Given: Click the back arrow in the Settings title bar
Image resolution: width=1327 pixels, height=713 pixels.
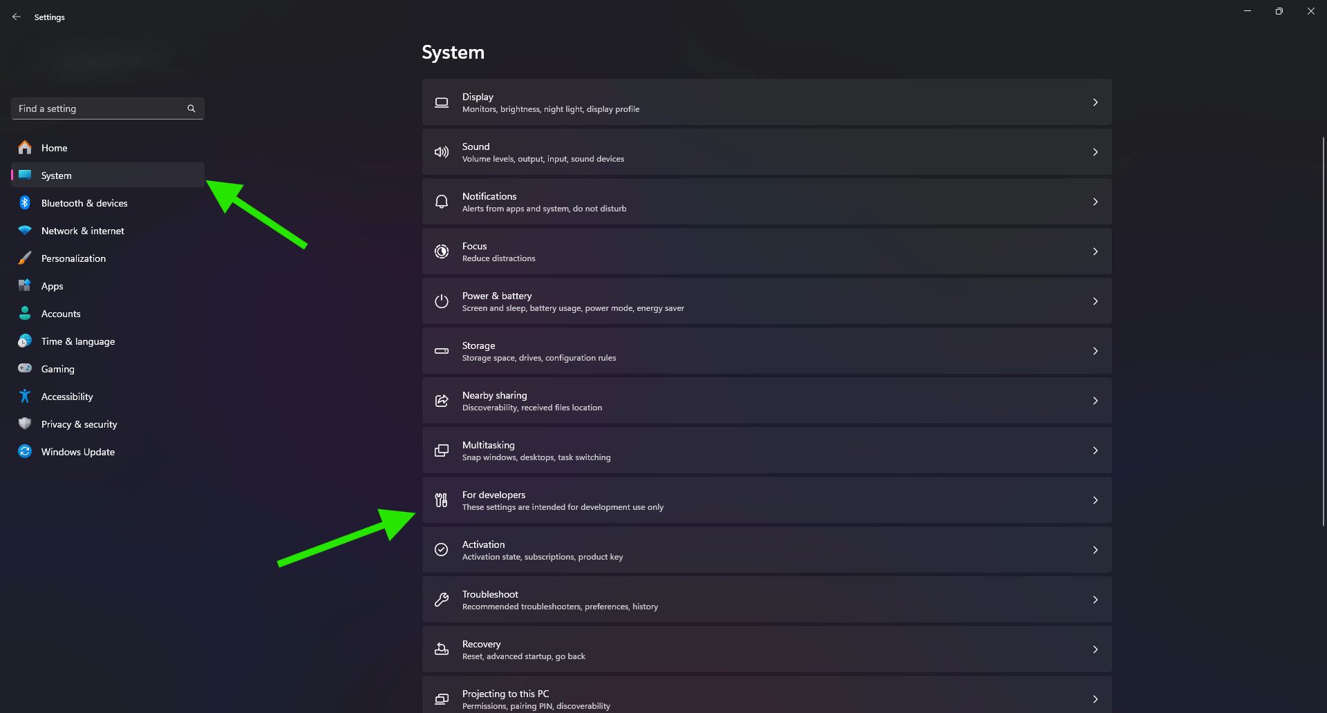Looking at the screenshot, I should point(17,17).
